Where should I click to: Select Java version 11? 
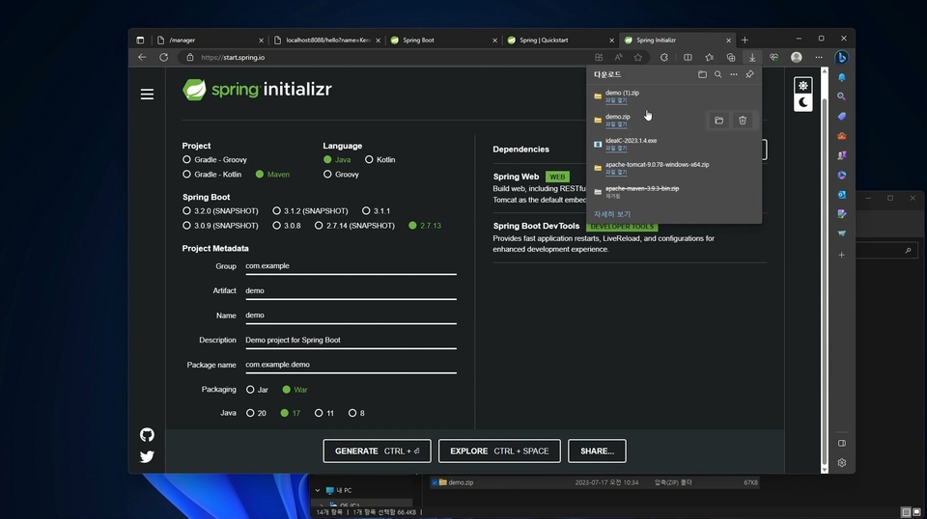(x=324, y=413)
